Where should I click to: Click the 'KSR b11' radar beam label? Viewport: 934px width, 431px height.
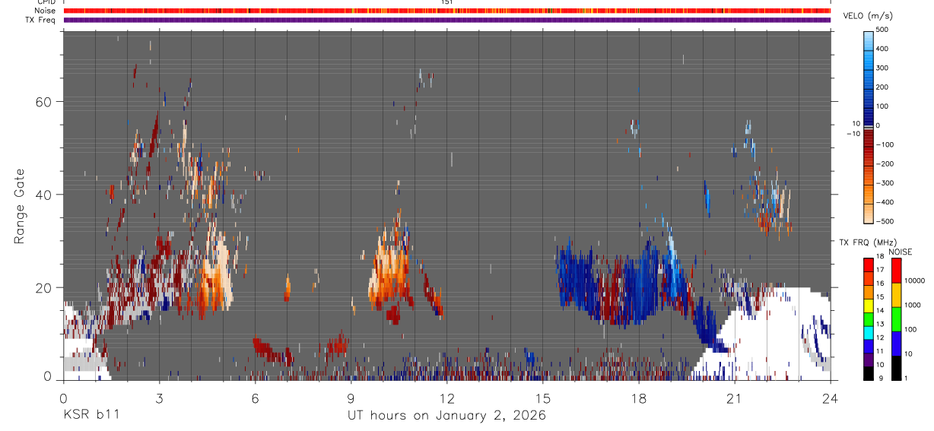91,415
